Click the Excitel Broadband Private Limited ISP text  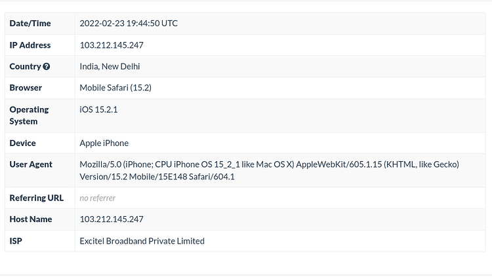142,241
